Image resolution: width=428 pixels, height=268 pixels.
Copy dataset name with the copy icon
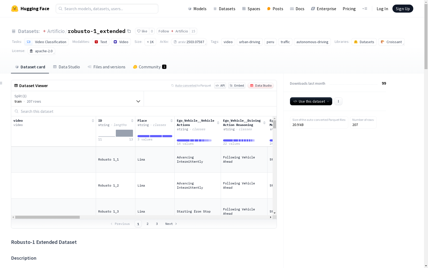coord(129,31)
